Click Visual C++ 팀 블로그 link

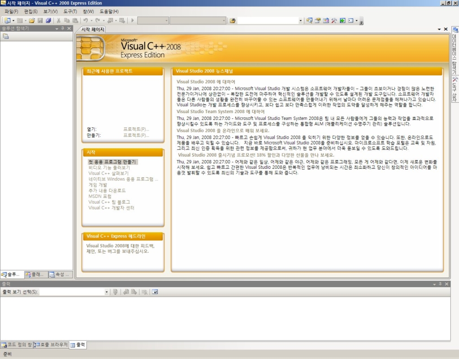[x=109, y=202]
